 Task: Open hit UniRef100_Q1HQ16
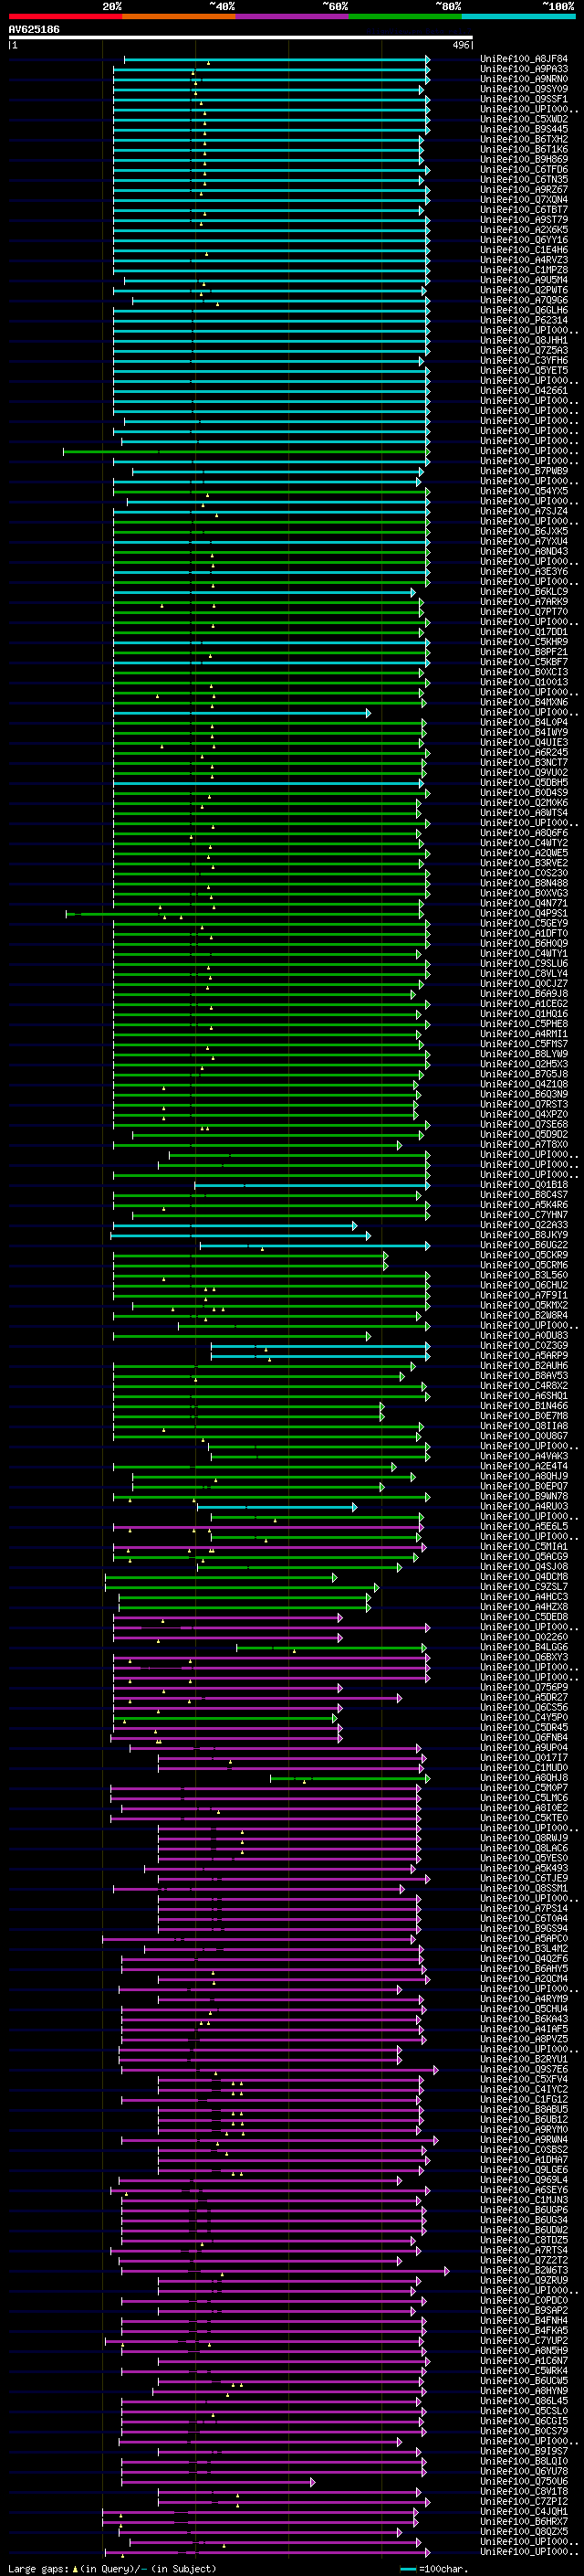[x=524, y=1014]
